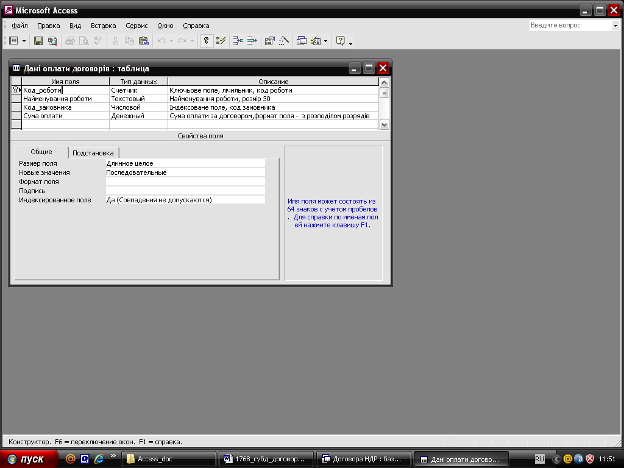The image size is (624, 468).
Task: Click the Print Preview icon
Action: click(83, 41)
